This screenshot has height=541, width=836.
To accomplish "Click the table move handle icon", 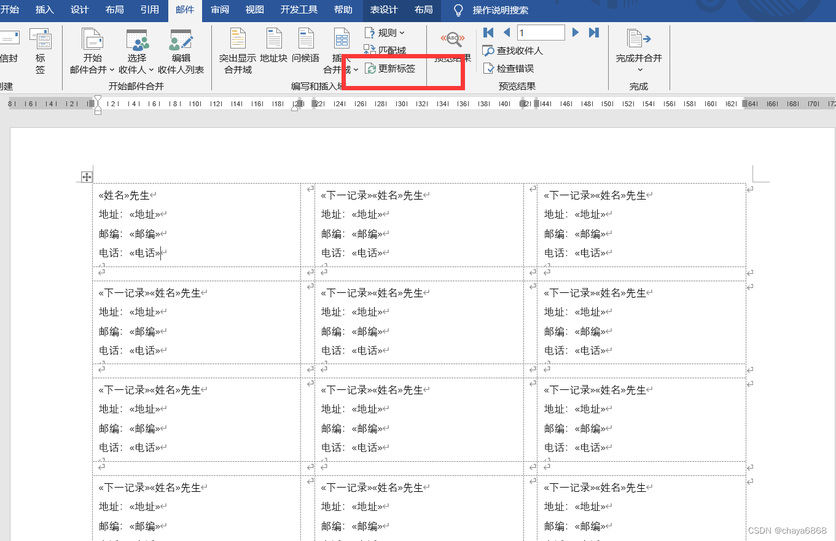I will pyautogui.click(x=87, y=177).
